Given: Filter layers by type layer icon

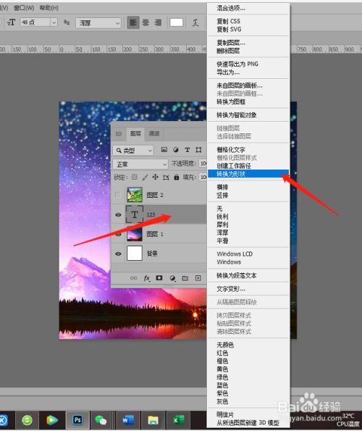Looking at the screenshot, I should [188, 150].
